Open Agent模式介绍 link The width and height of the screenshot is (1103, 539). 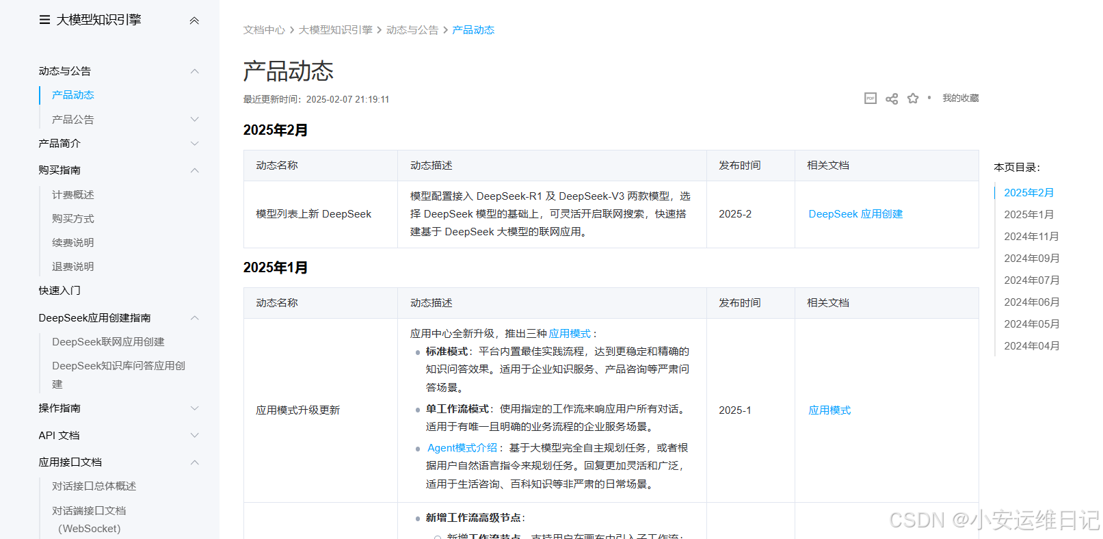(x=462, y=448)
